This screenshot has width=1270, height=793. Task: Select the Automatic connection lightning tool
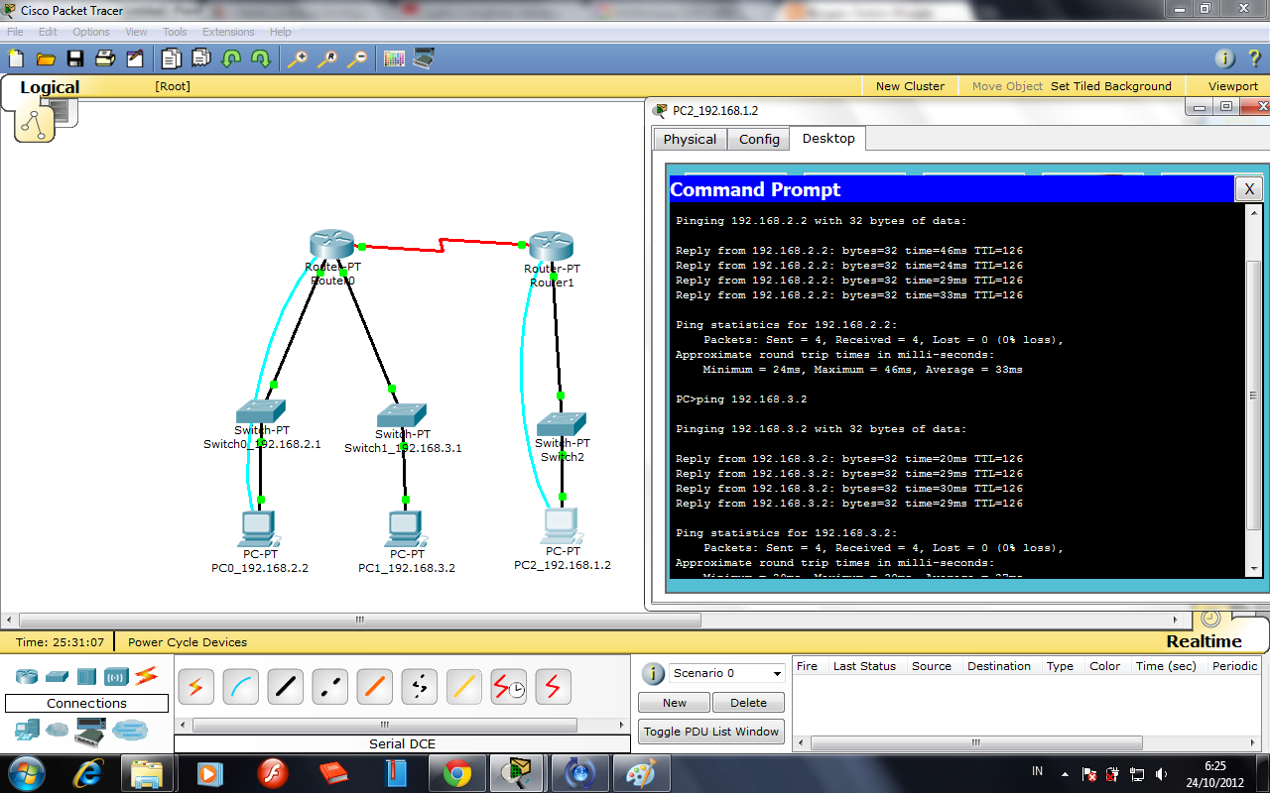[194, 685]
